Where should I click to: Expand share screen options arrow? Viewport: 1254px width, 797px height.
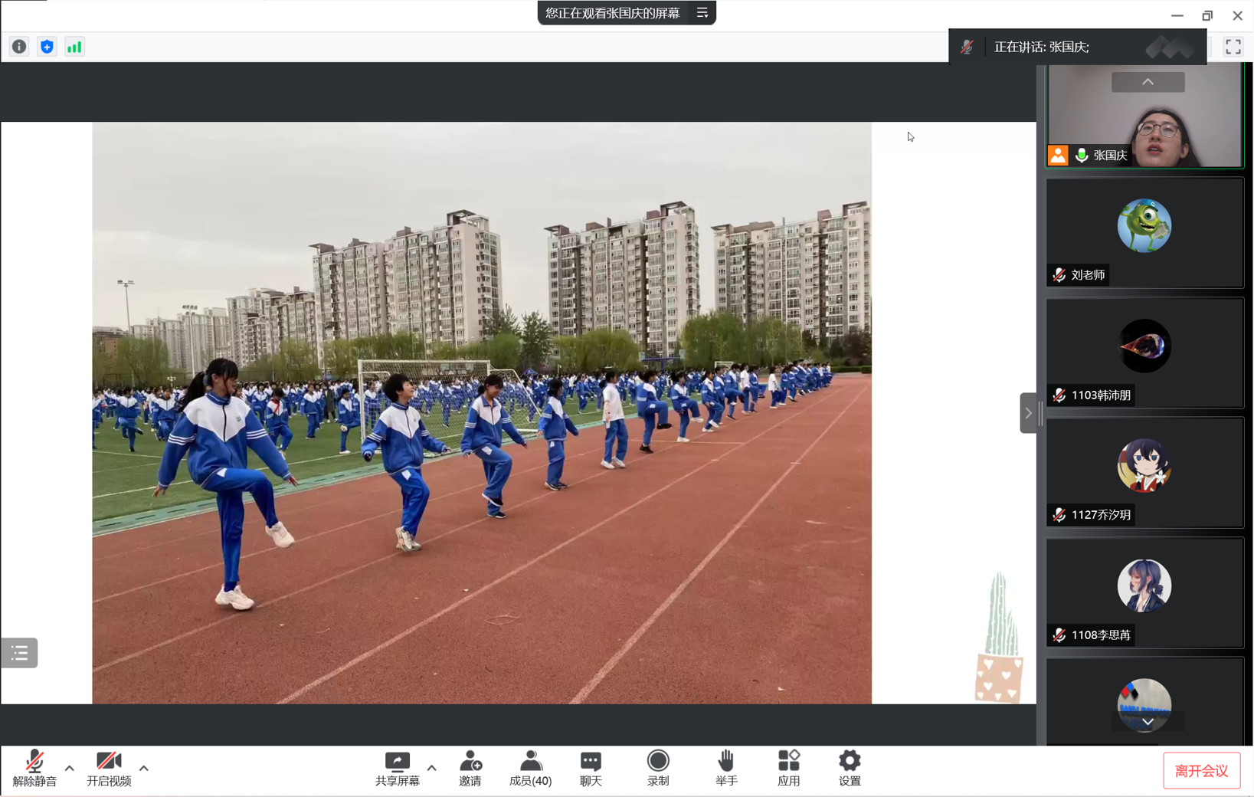coord(432,768)
